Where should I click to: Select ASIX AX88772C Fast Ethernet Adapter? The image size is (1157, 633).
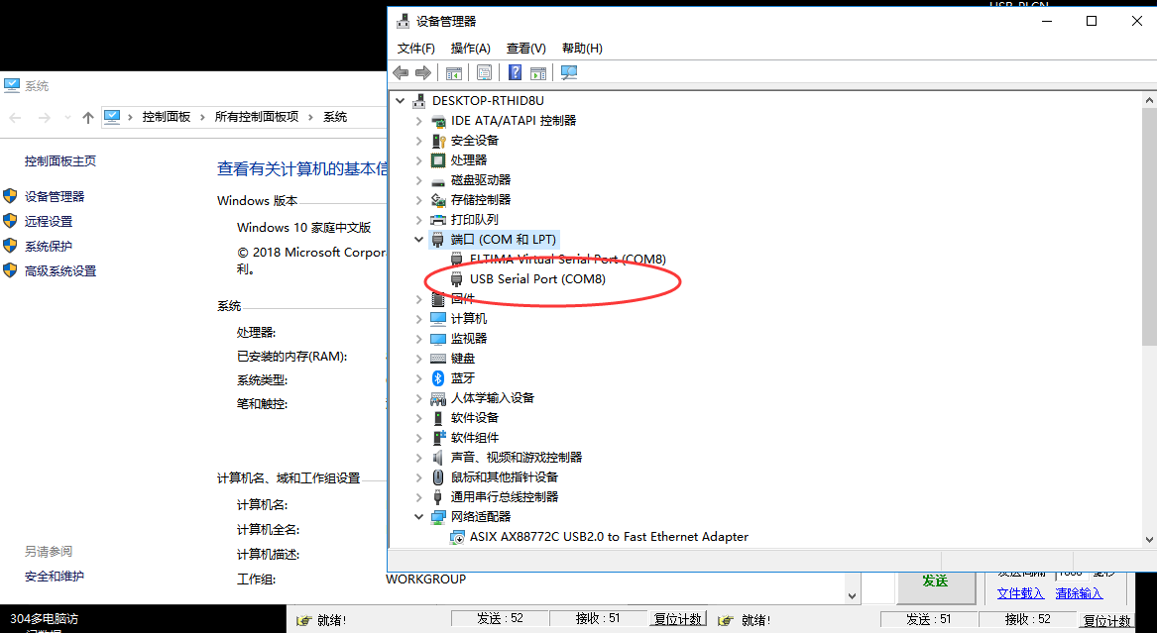click(x=609, y=536)
